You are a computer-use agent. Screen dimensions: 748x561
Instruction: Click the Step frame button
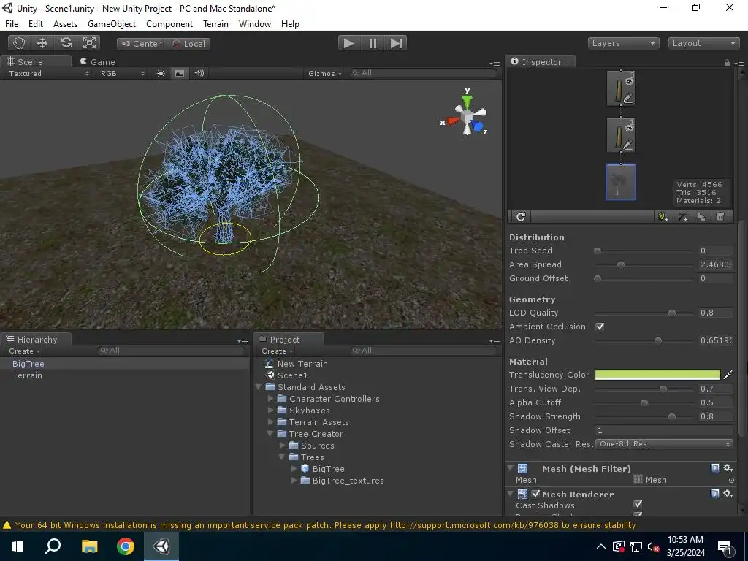pos(396,43)
